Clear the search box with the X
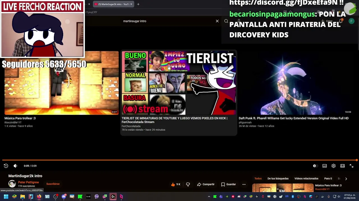Image resolution: width=359 pixels, height=201 pixels. (x=217, y=21)
